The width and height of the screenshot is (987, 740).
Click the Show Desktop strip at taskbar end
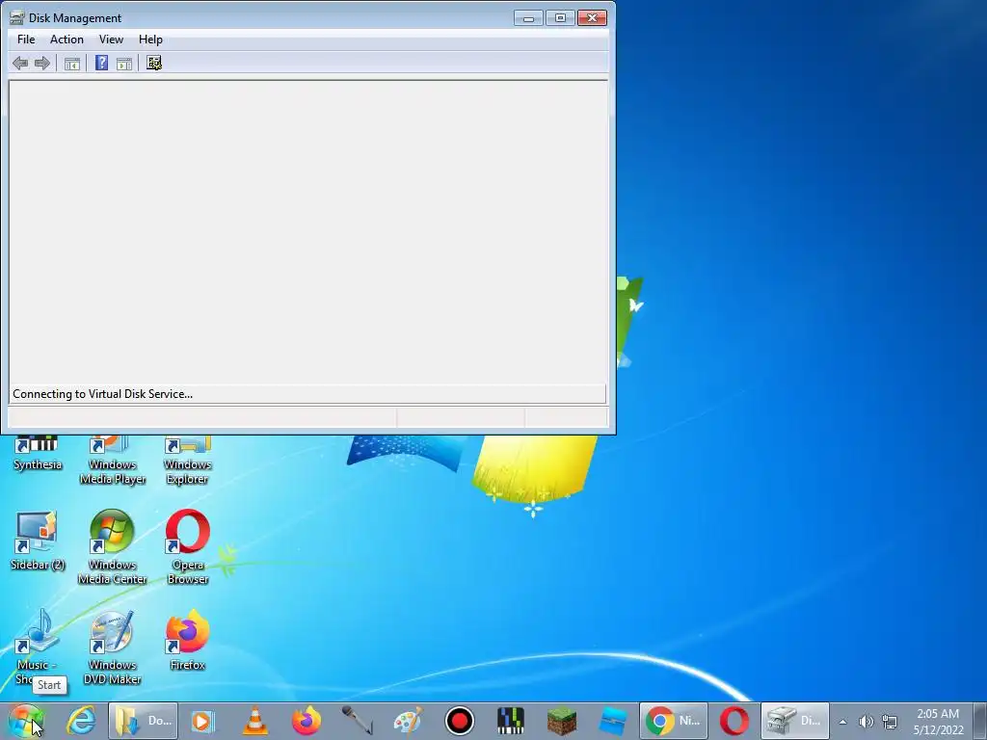coord(980,721)
